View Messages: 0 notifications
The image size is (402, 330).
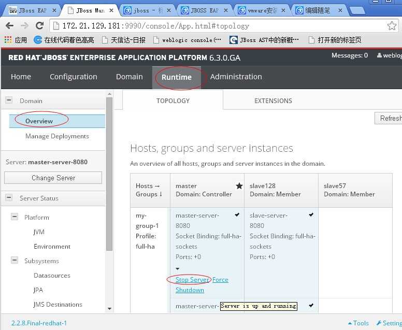coord(350,55)
